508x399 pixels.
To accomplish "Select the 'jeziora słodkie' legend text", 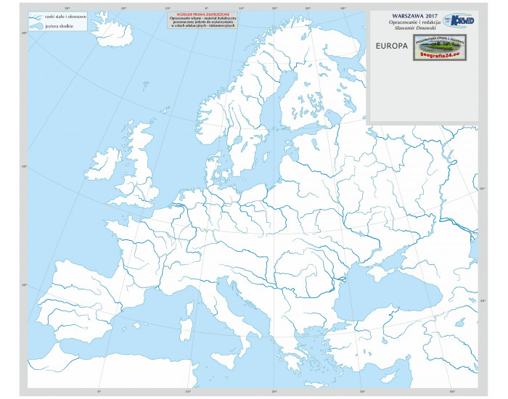I will point(60,26).
